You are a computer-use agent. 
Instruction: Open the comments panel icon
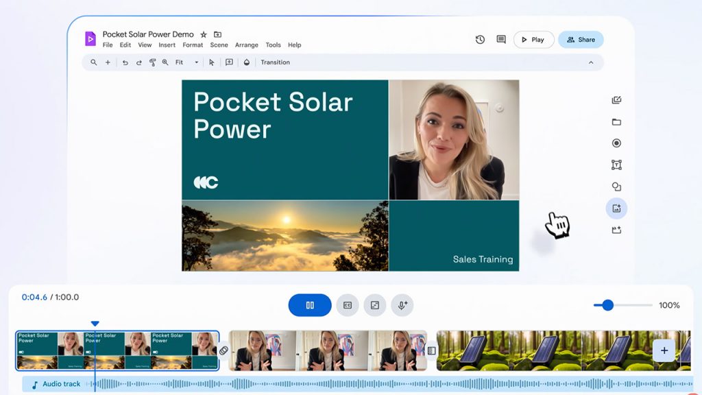coord(501,40)
